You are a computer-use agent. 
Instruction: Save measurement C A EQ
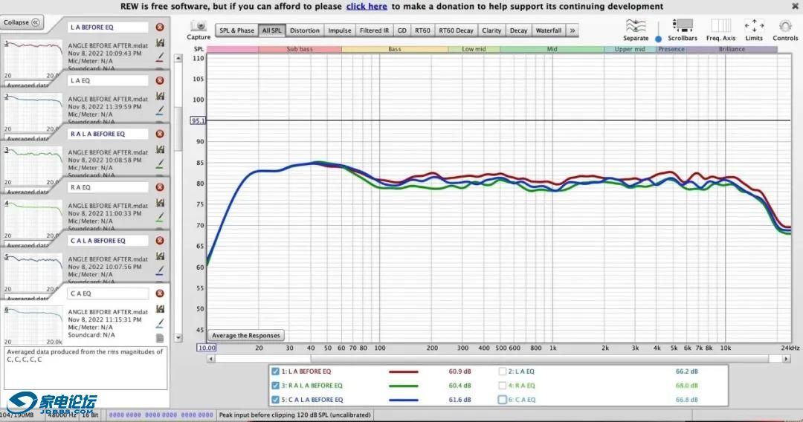(161, 309)
